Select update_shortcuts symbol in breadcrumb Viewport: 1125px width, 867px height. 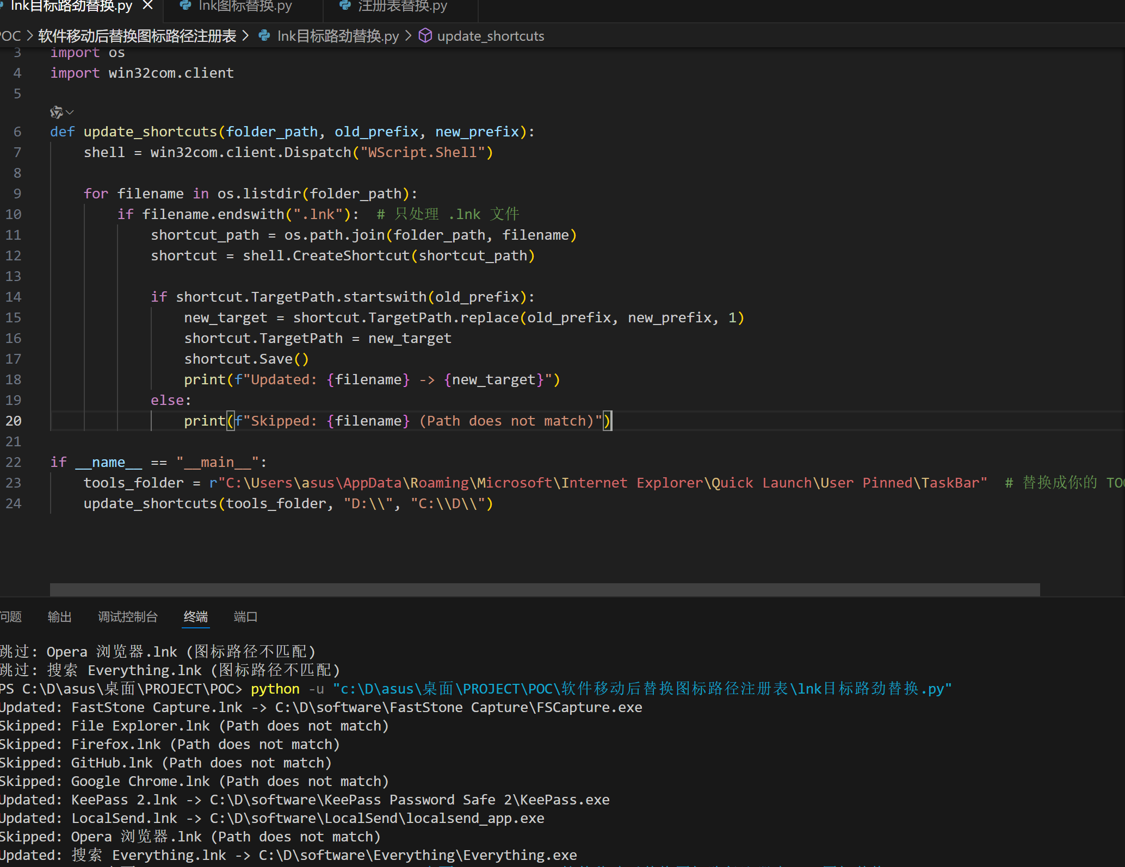point(490,36)
